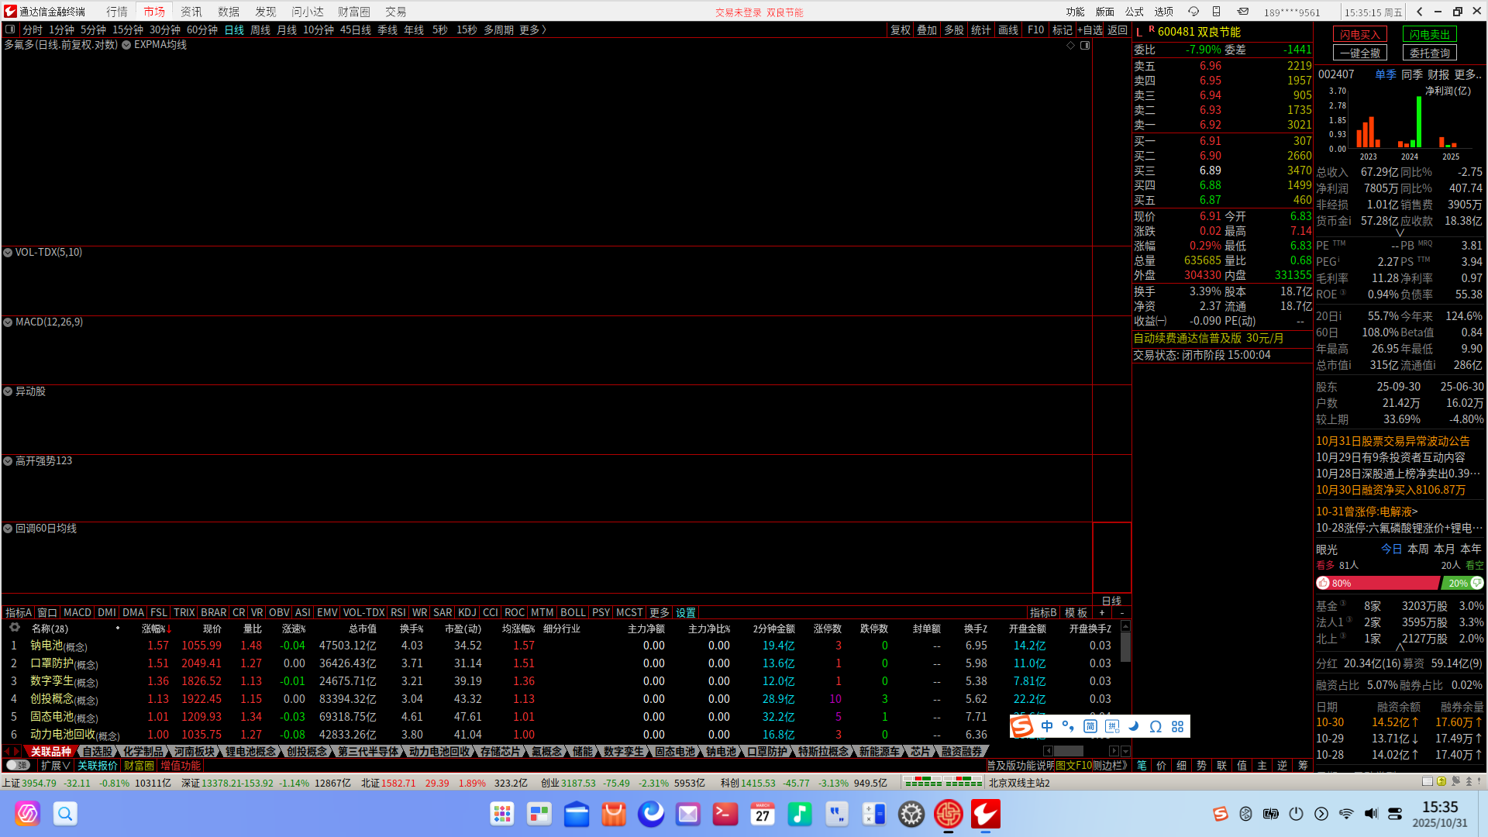The width and height of the screenshot is (1488, 837).
Task: Open the 资讯 menu tab
Action: pos(191,12)
